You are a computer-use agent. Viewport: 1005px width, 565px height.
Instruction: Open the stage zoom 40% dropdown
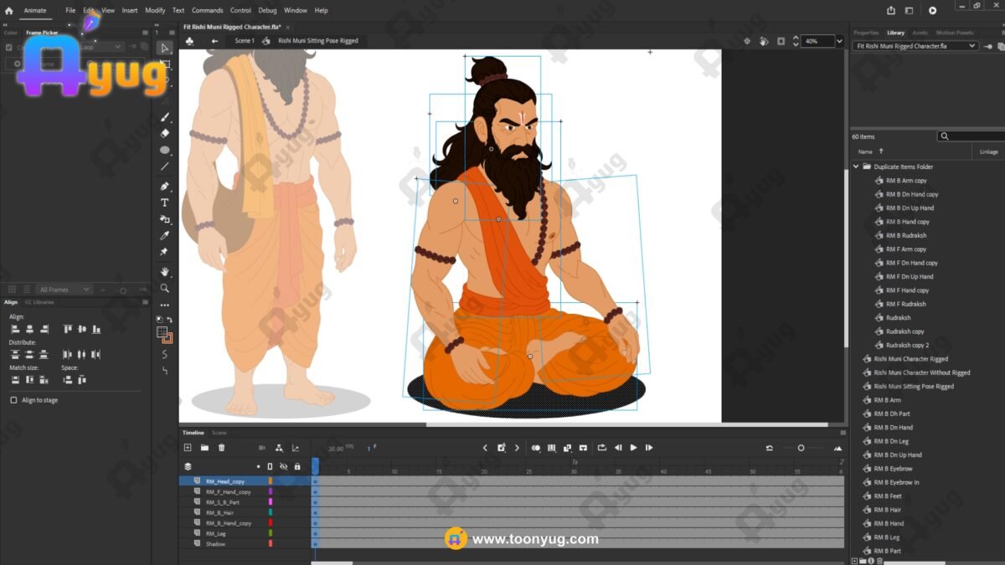(839, 41)
